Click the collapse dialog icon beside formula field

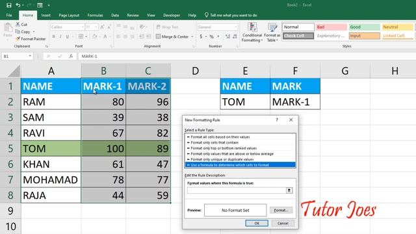[x=289, y=190]
